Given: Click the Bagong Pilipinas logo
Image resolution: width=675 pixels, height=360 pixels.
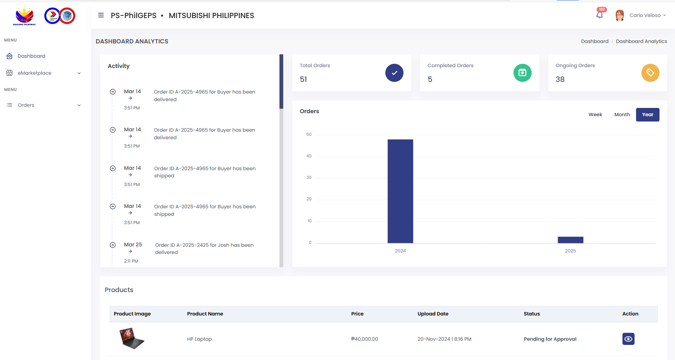Looking at the screenshot, I should 25,16.
